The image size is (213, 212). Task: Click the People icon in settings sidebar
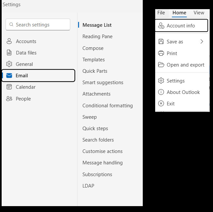(x=9, y=98)
